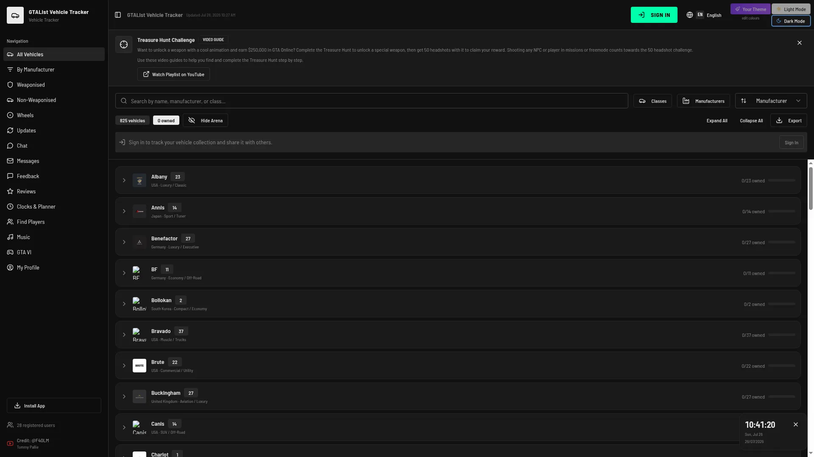814x457 pixels.
Task: Toggle the Classes filter
Action: coord(652,101)
